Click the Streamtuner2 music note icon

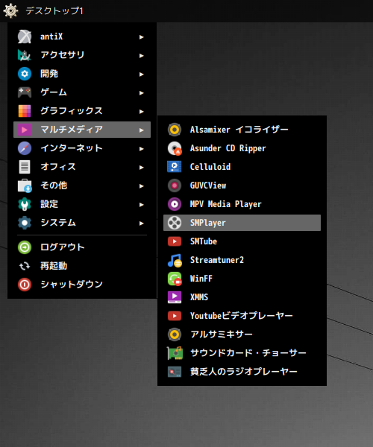pos(175,260)
